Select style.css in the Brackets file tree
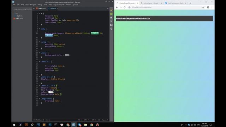 click(19, 16)
